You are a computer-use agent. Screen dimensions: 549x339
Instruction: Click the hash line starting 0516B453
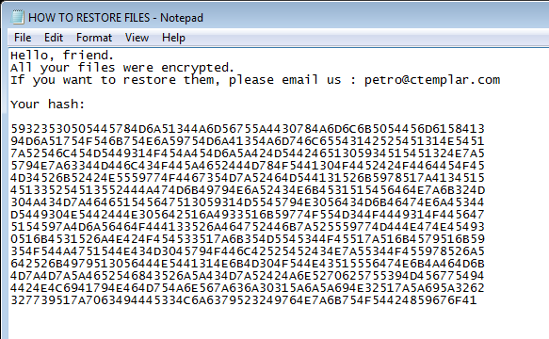pyautogui.click(x=248, y=239)
